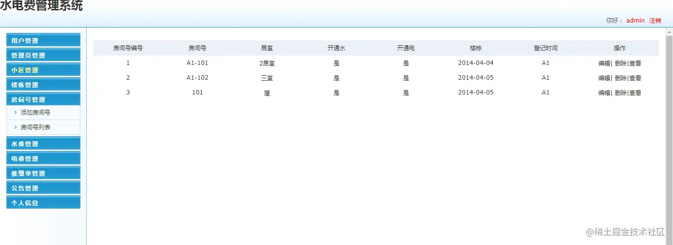Click 编辑 for room 101
This screenshot has width=673, height=245.
pos(604,93)
